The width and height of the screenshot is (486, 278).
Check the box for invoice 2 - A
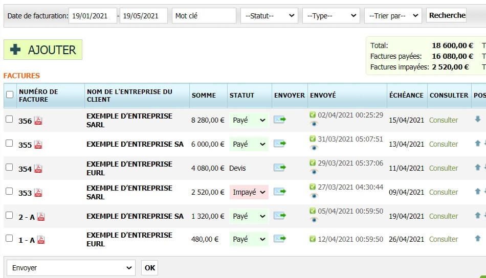[9, 215]
